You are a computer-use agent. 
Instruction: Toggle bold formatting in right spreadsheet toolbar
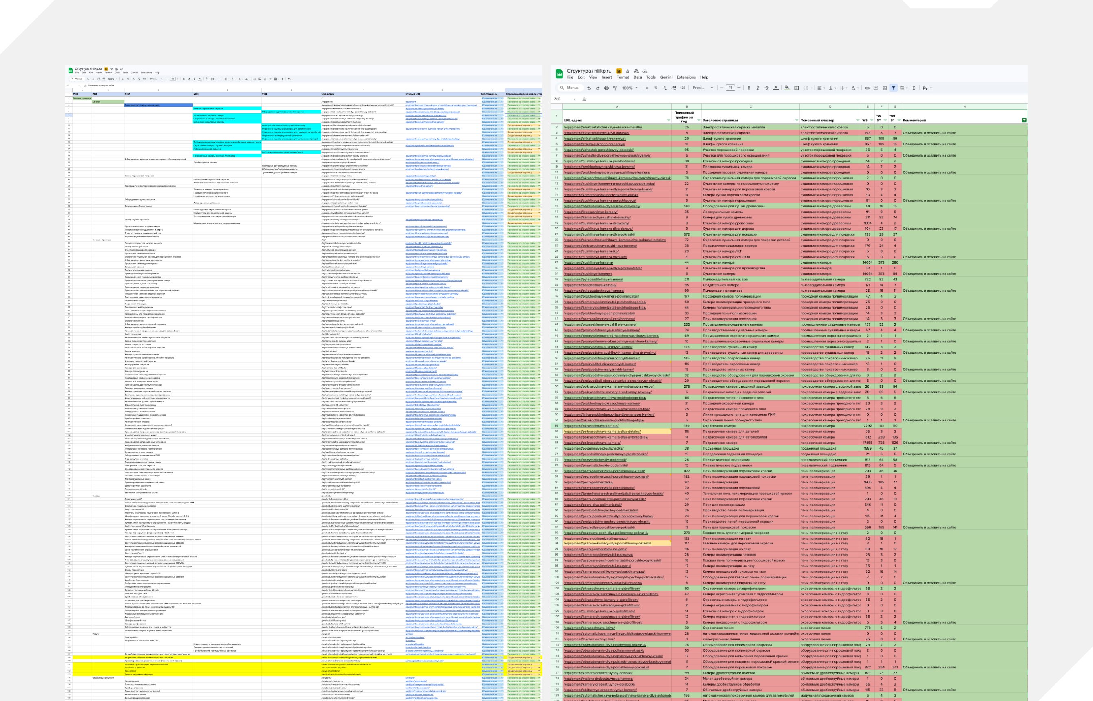click(x=749, y=88)
